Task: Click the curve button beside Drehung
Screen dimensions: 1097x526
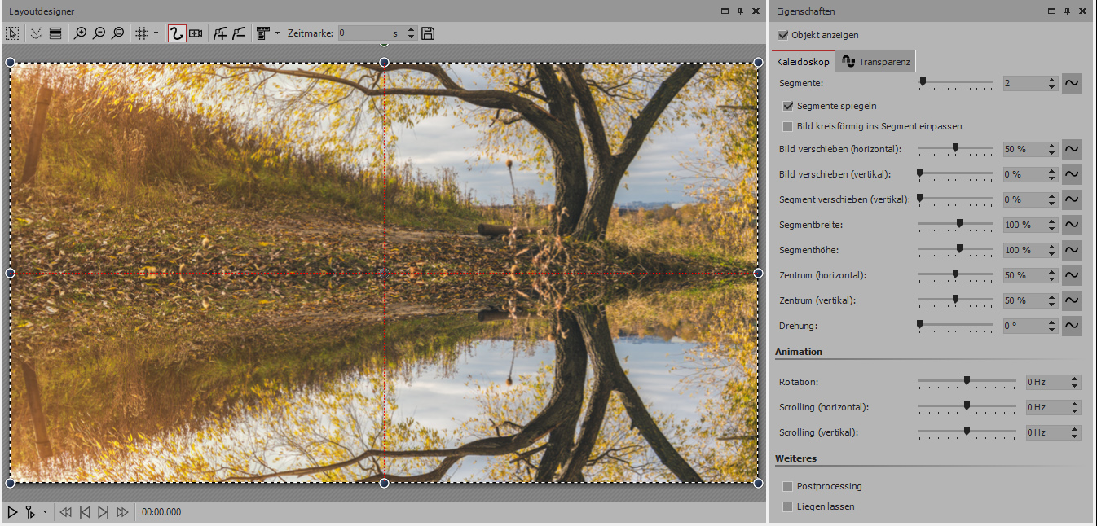Action: pyautogui.click(x=1072, y=326)
